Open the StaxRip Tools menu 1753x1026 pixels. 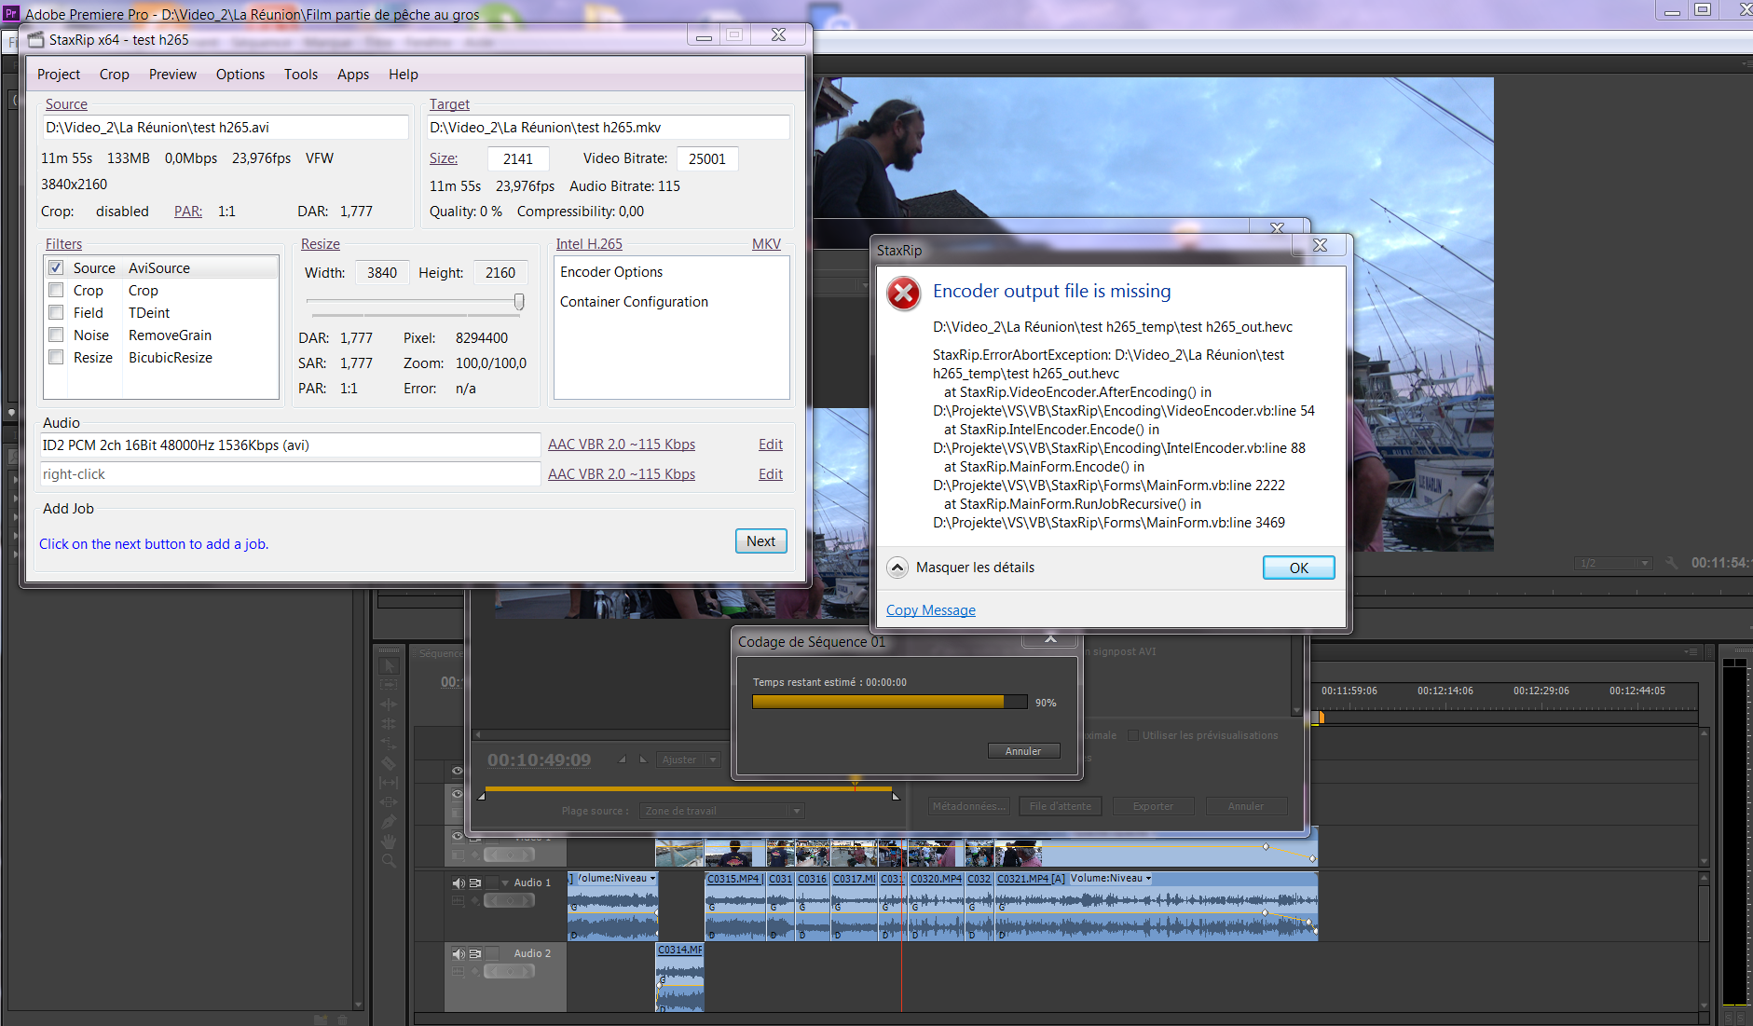(301, 75)
